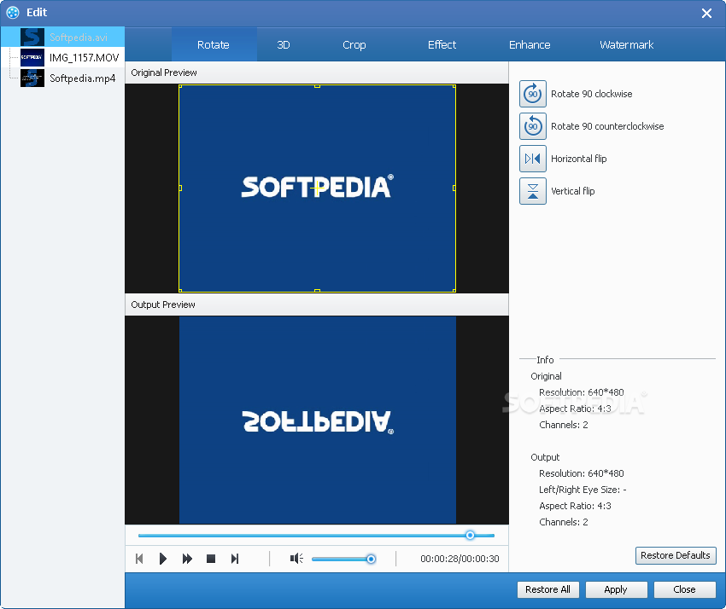726x609 pixels.
Task: Step to next frame button
Action: coord(235,559)
